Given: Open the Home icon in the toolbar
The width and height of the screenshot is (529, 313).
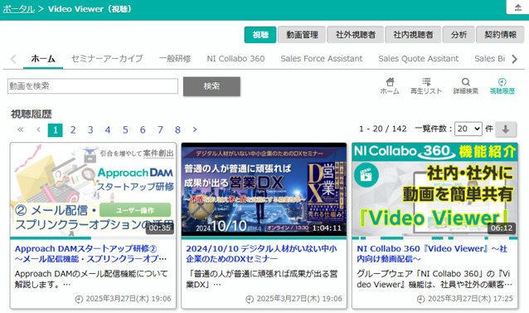Looking at the screenshot, I should 390,86.
